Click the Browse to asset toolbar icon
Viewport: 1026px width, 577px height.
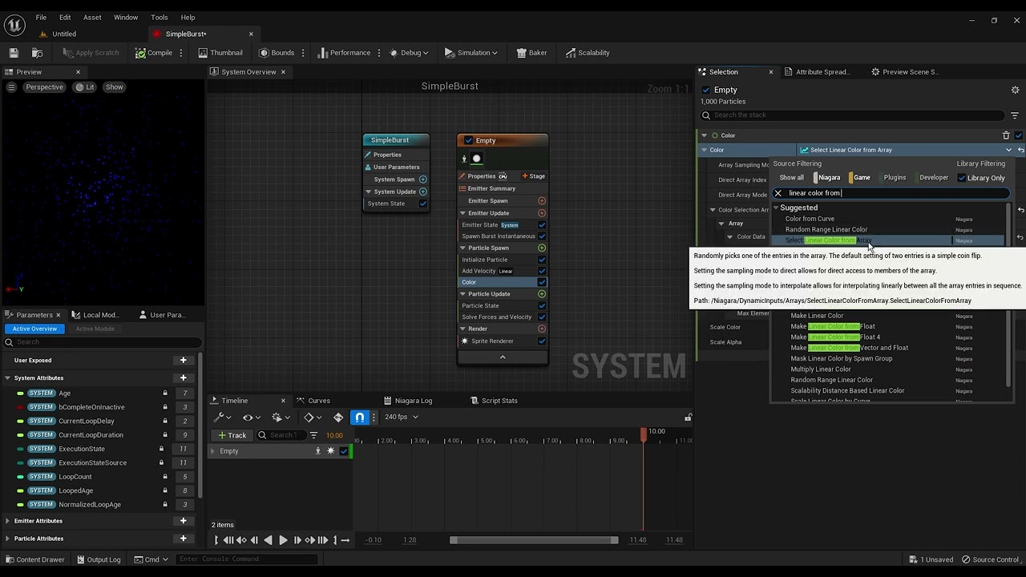pos(37,53)
